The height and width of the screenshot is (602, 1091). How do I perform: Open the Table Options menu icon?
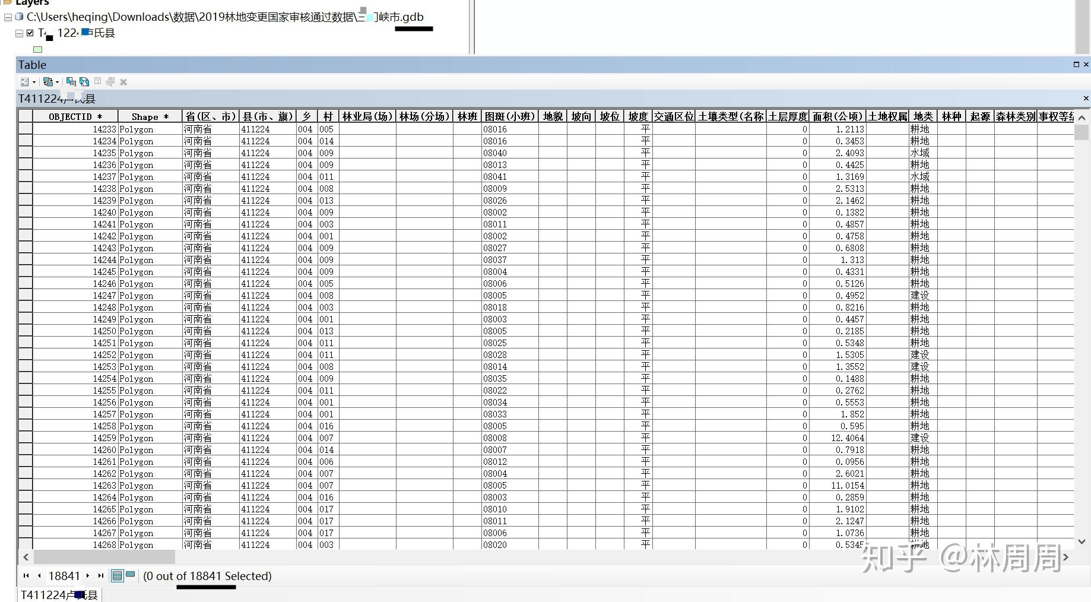pos(25,82)
